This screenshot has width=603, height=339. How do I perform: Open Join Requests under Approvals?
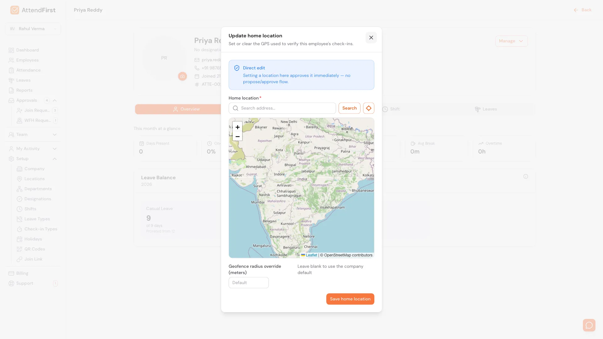tap(37, 110)
